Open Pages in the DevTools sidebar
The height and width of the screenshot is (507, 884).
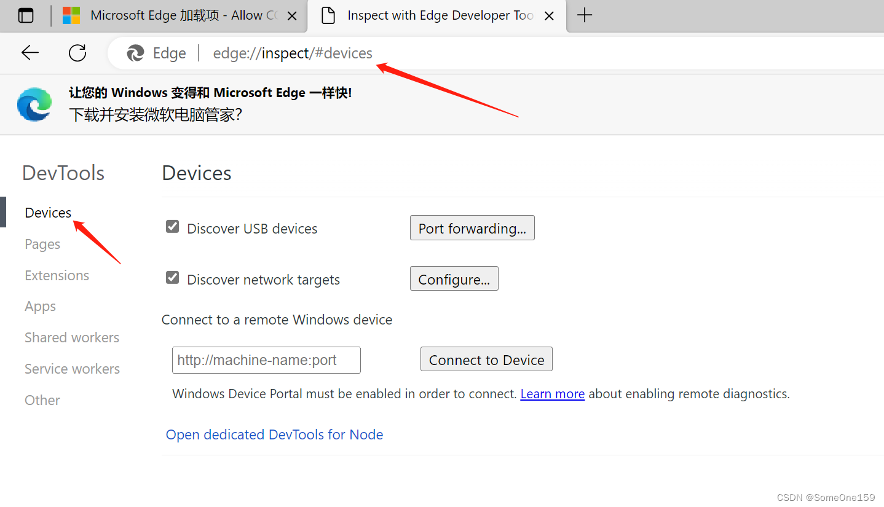(x=42, y=244)
